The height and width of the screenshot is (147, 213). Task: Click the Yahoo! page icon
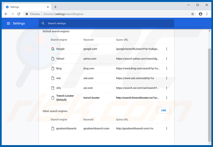(x=53, y=59)
